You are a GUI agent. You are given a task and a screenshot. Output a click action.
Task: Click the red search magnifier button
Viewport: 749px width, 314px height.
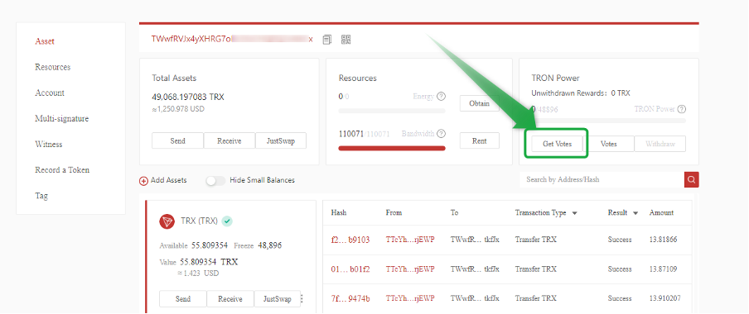point(691,179)
